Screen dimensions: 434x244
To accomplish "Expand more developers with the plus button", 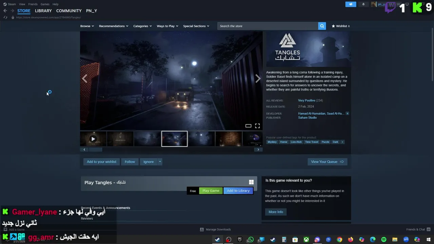I will tap(347, 114).
